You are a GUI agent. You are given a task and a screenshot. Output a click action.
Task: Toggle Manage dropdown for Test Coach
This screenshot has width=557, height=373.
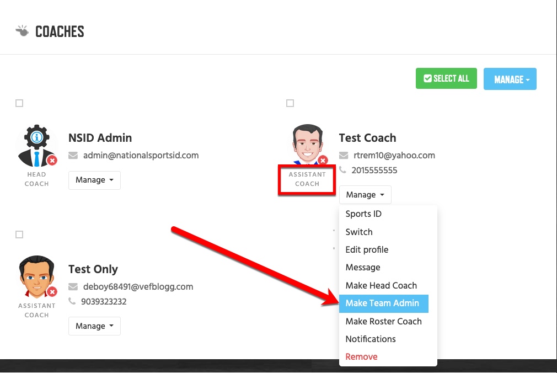tap(365, 194)
